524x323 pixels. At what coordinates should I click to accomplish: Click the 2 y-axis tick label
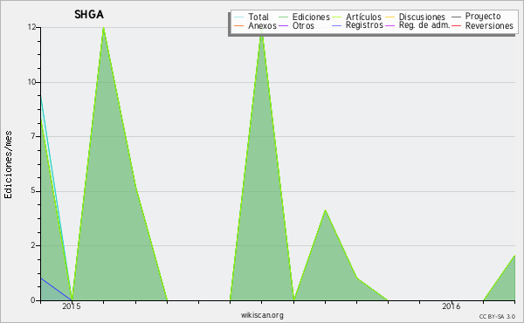click(33, 245)
